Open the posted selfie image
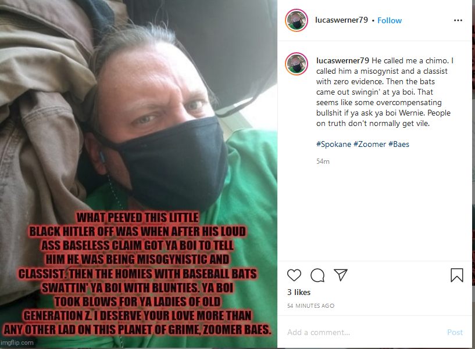Screen dimensions: 475x349 (x=138, y=174)
